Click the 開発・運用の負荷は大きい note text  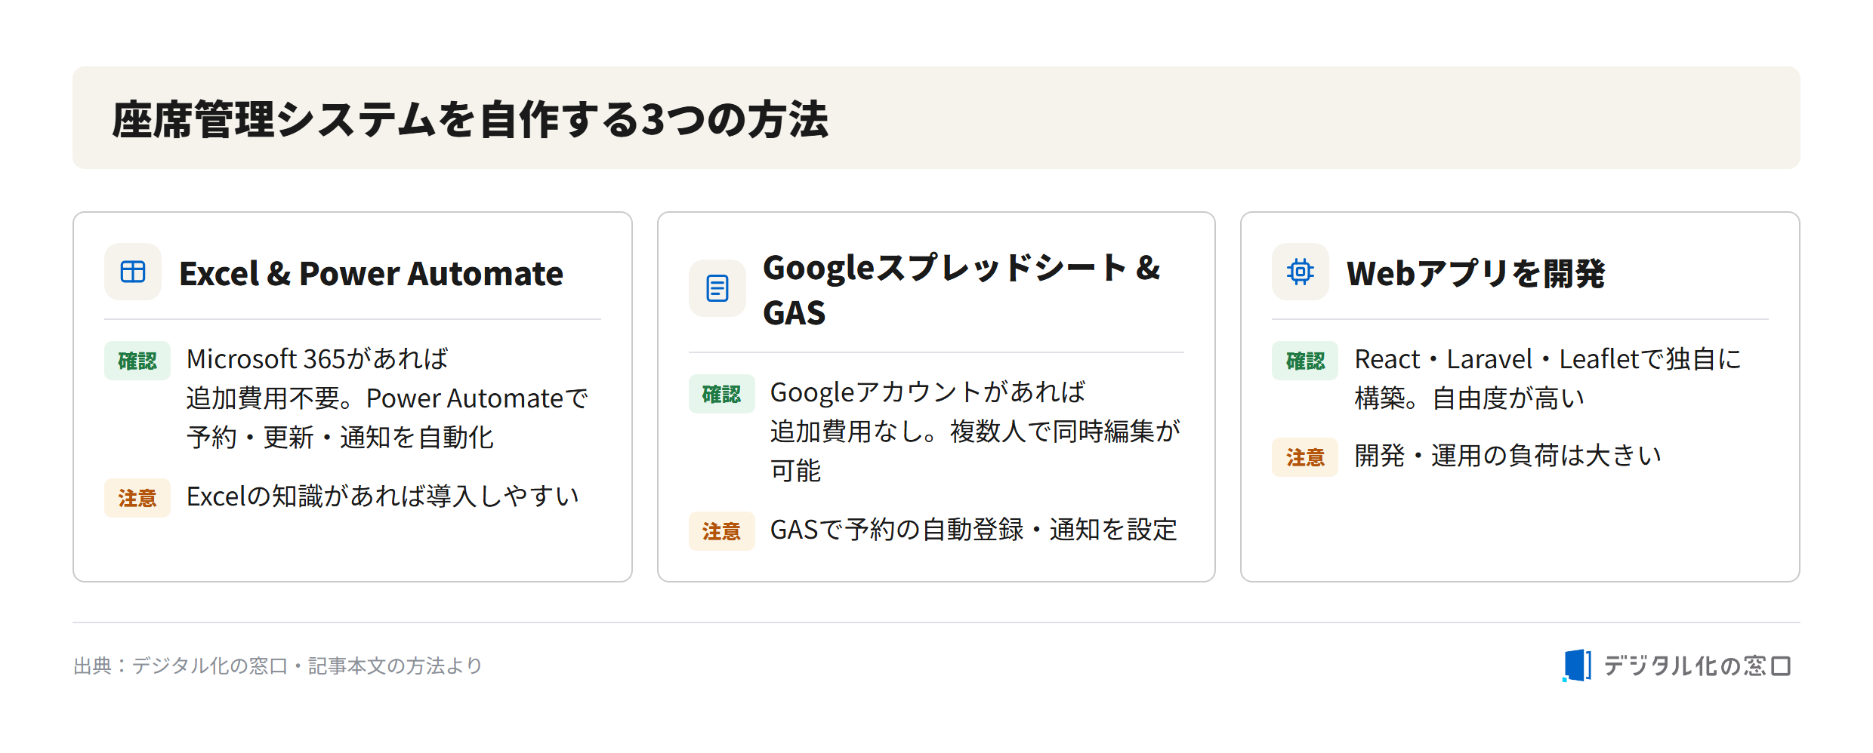point(1507,455)
